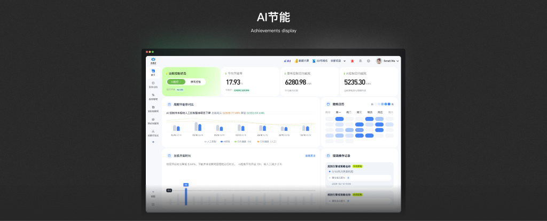Click the 周五 column header in calendar
The width and height of the screenshot is (547, 221).
tap(380, 112)
